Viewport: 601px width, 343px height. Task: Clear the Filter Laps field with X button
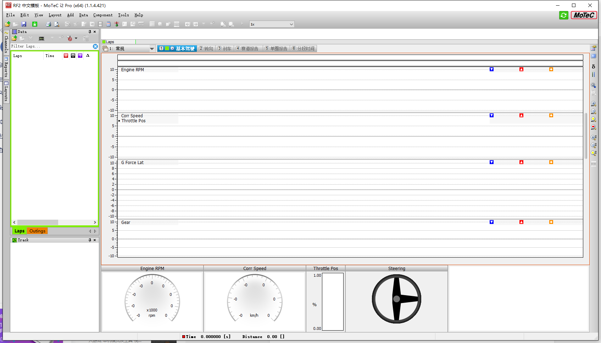click(95, 46)
